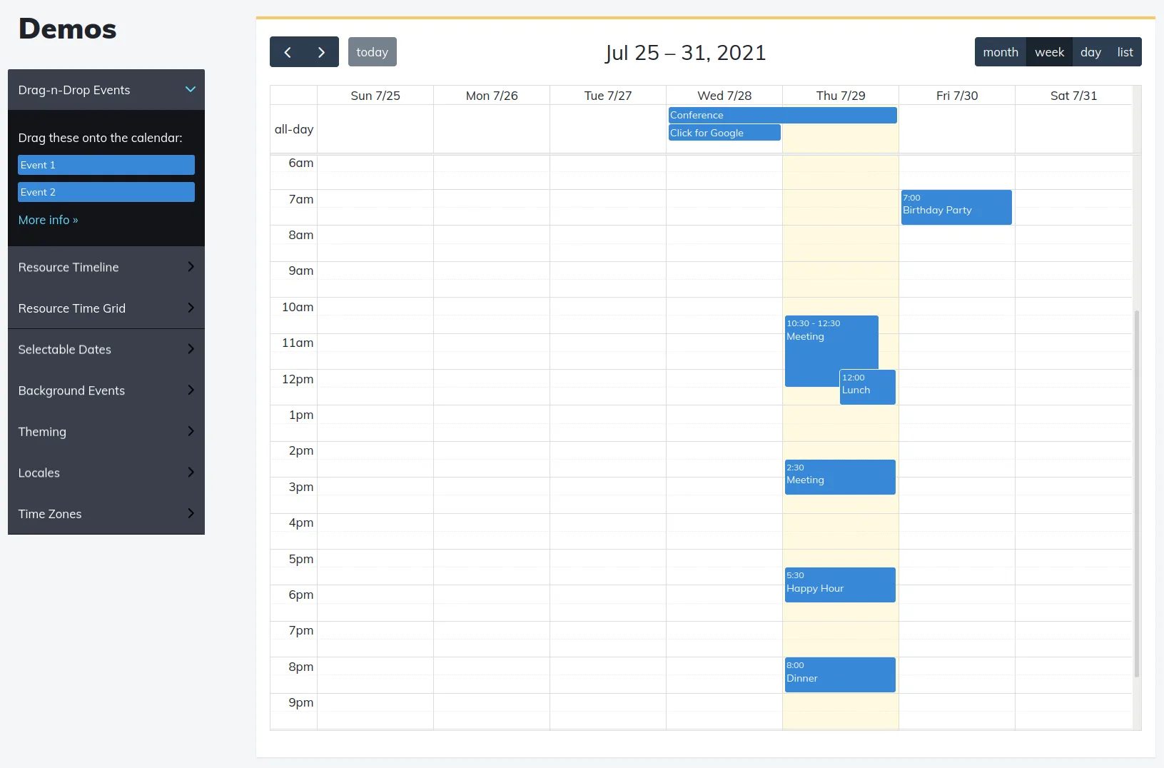Open the 5:30 Happy Hour event

(x=840, y=585)
